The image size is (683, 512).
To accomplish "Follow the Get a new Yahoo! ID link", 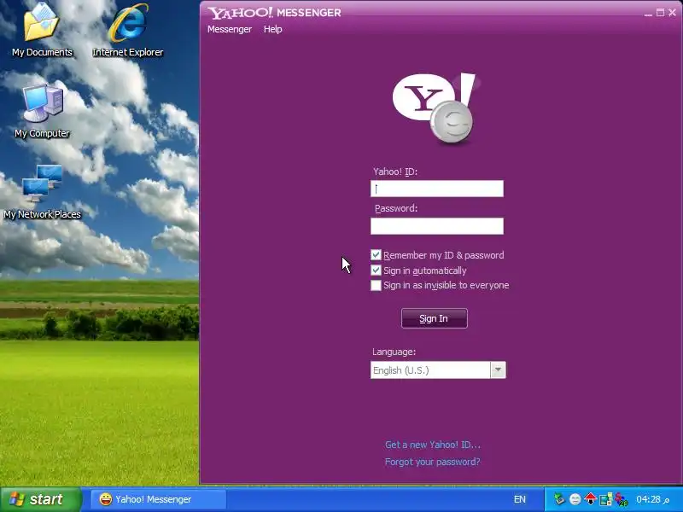I will (x=433, y=445).
